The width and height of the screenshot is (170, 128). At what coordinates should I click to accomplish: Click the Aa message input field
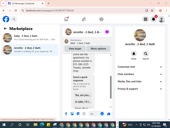click(x=94, y=114)
